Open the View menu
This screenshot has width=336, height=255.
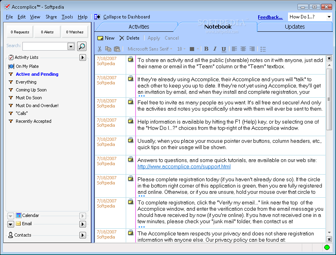pyautogui.click(x=35, y=17)
